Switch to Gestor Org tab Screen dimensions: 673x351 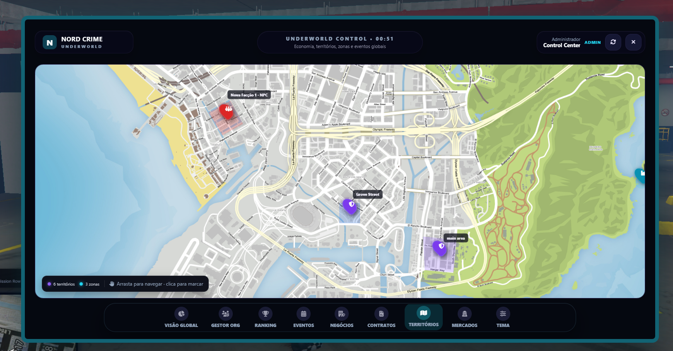[225, 318]
